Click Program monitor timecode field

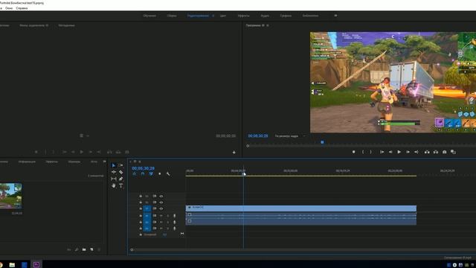click(x=258, y=135)
